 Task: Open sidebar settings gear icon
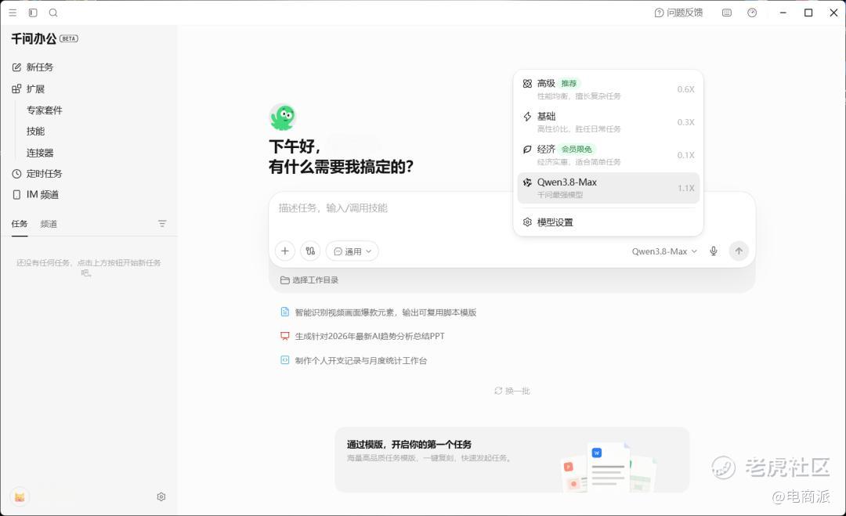click(x=161, y=496)
